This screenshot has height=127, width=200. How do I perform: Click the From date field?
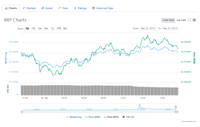148,29
